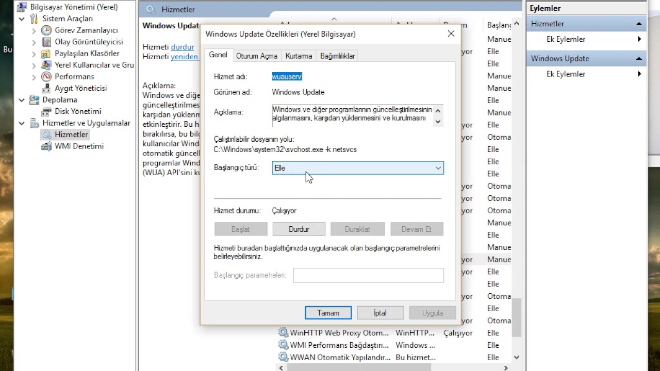Image resolution: width=660 pixels, height=371 pixels.
Task: Select Hizmetler ve Uygulamalar icon
Action: tap(34, 123)
